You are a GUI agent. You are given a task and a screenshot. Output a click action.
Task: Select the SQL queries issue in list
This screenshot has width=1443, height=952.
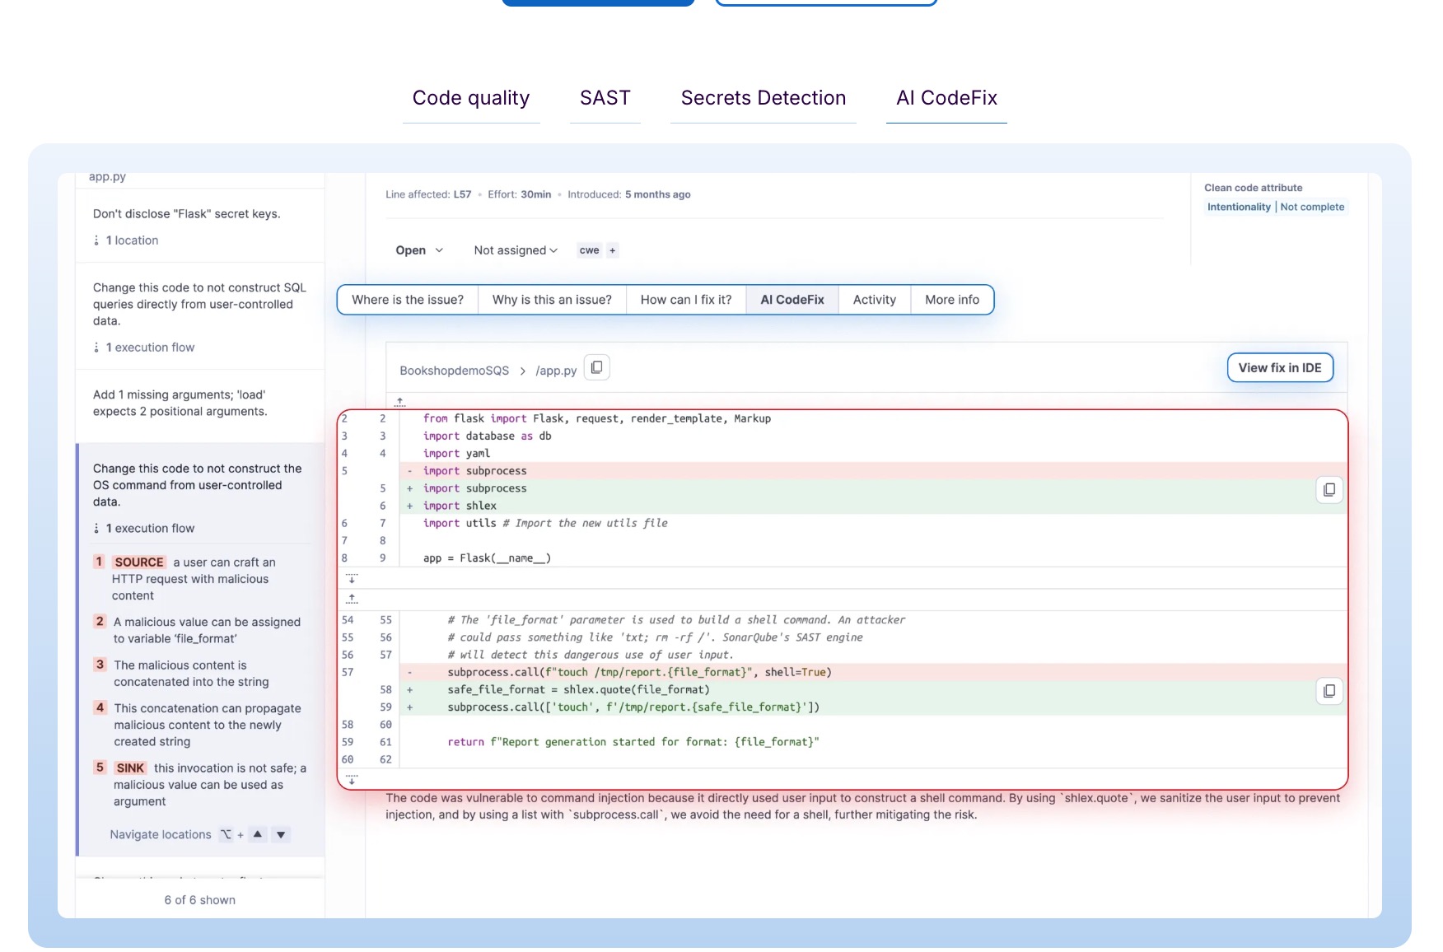[199, 304]
